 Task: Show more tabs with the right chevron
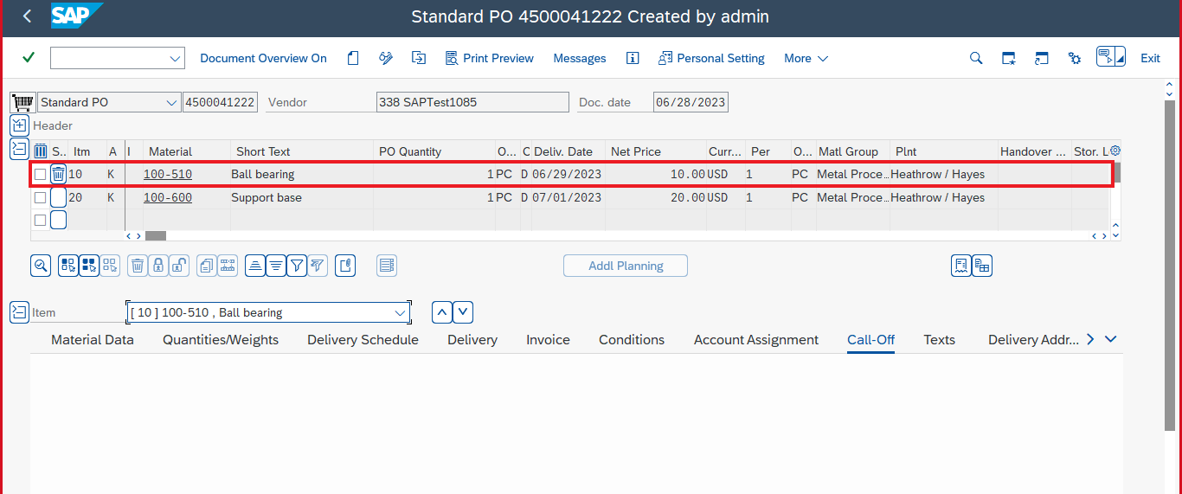tap(1090, 339)
